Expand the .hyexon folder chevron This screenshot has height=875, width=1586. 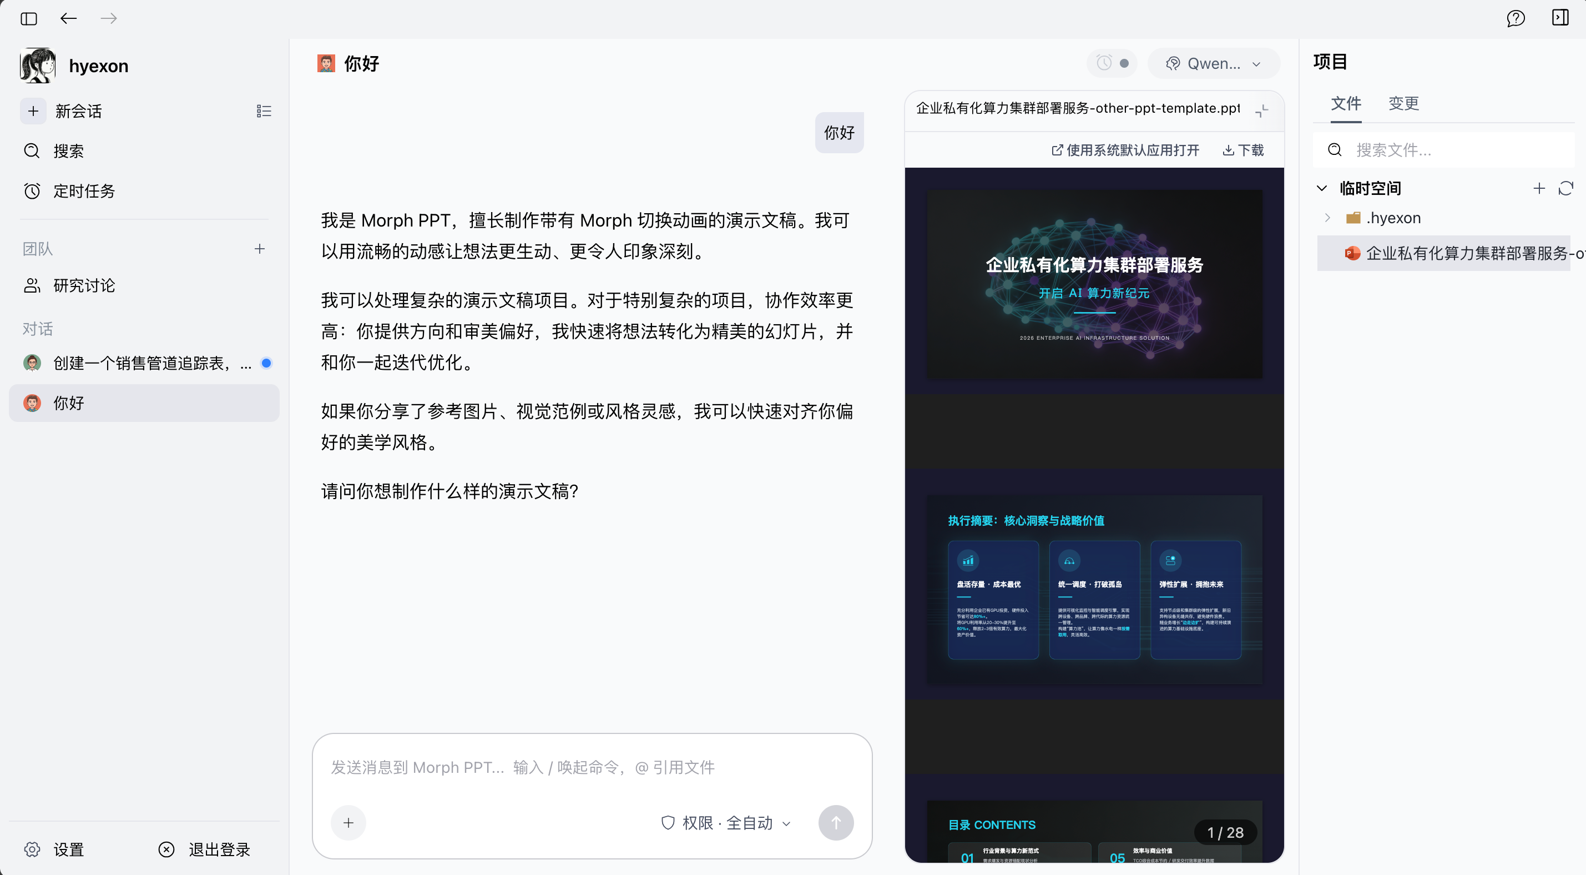point(1328,218)
